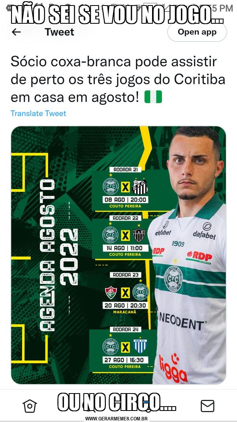
Task: Click the Open app button
Action: (197, 32)
